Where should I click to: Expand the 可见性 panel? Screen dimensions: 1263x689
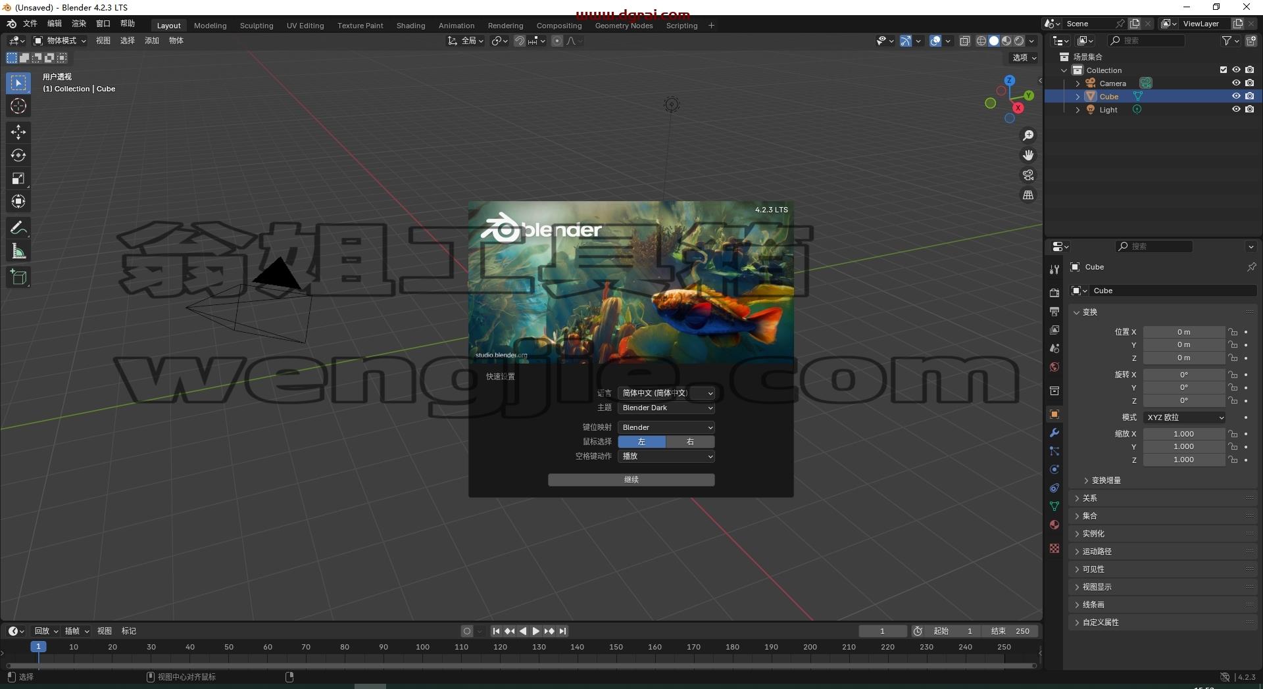pyautogui.click(x=1162, y=569)
